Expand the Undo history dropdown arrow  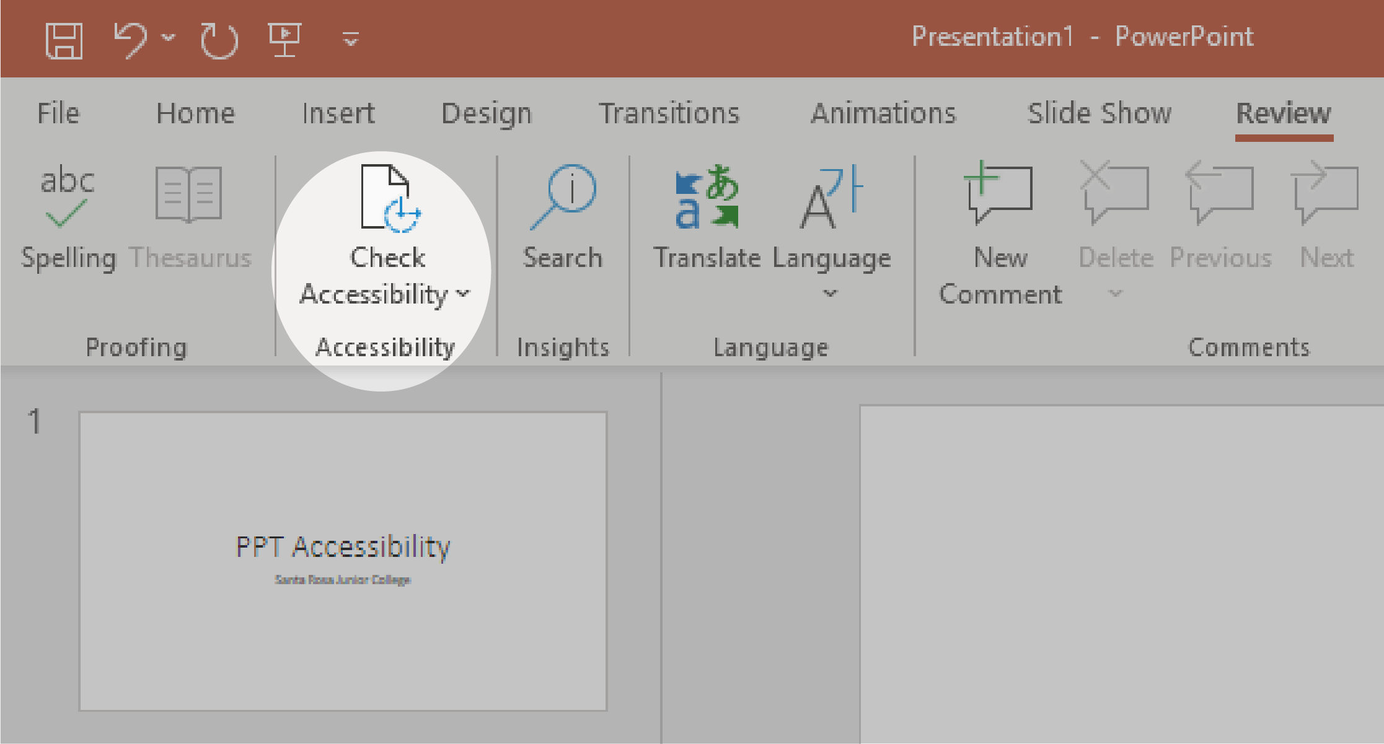[168, 38]
